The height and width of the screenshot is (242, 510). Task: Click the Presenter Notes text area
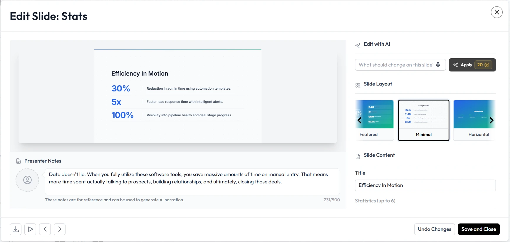192,182
